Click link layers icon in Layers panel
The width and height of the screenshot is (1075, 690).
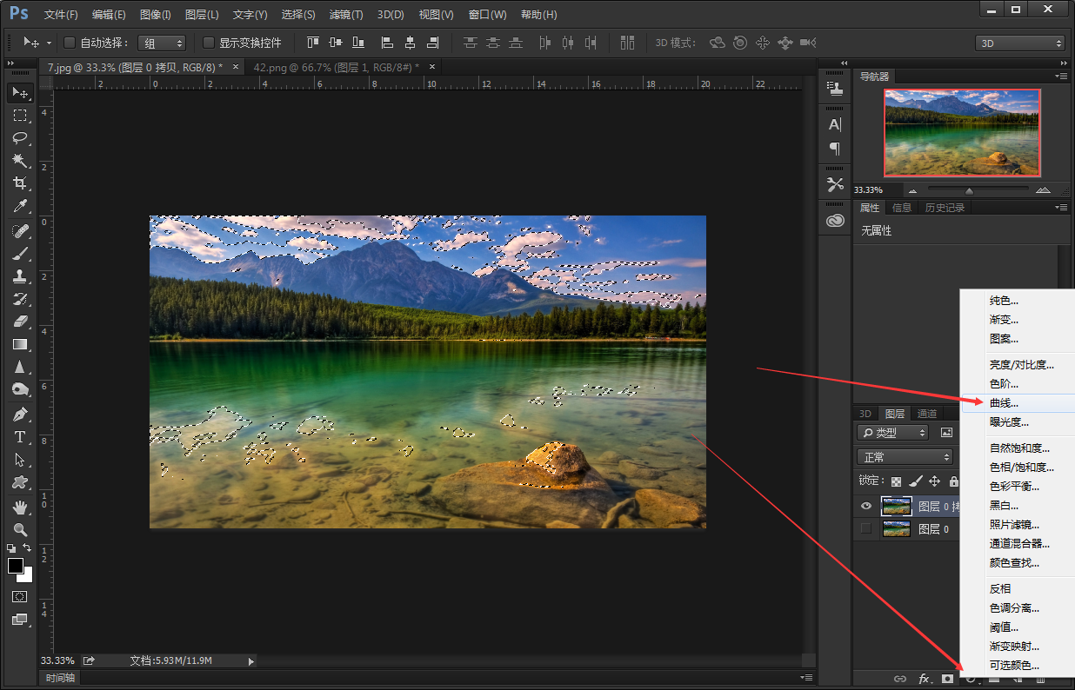click(900, 680)
